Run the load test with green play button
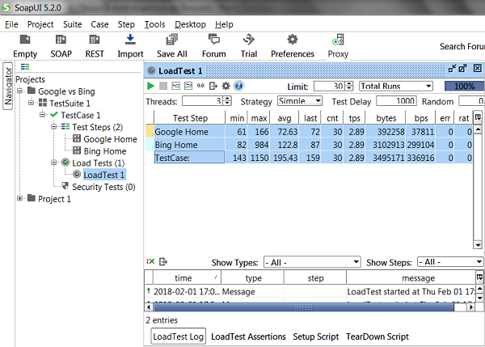The image size is (485, 347). pyautogui.click(x=150, y=86)
